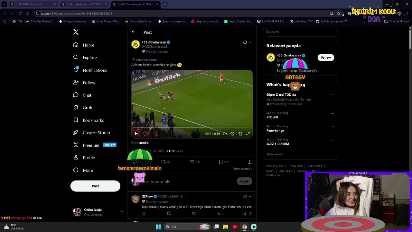Like the GSFlow comment

tap(194, 214)
